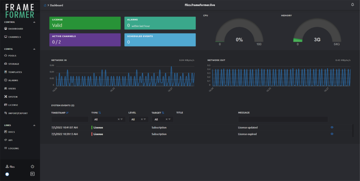The height and width of the screenshot is (181, 360).
Task: Select the 7/5/2022 10:41:07 AM timestamp
Action: [x=65, y=127]
